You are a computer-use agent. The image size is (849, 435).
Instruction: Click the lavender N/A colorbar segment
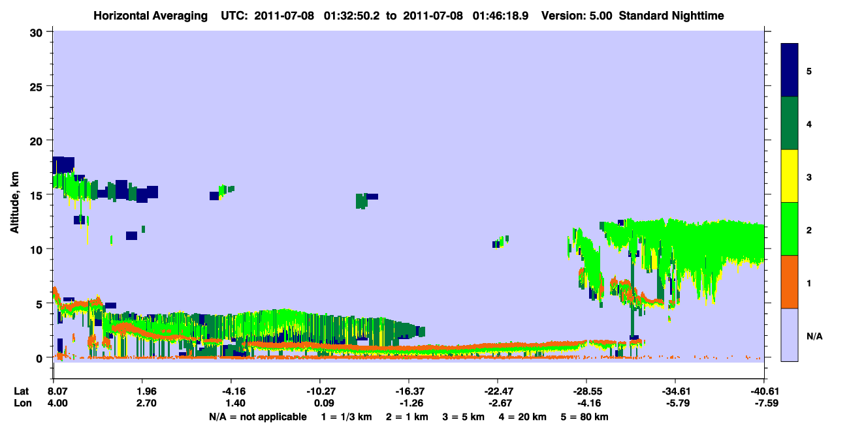pos(790,335)
